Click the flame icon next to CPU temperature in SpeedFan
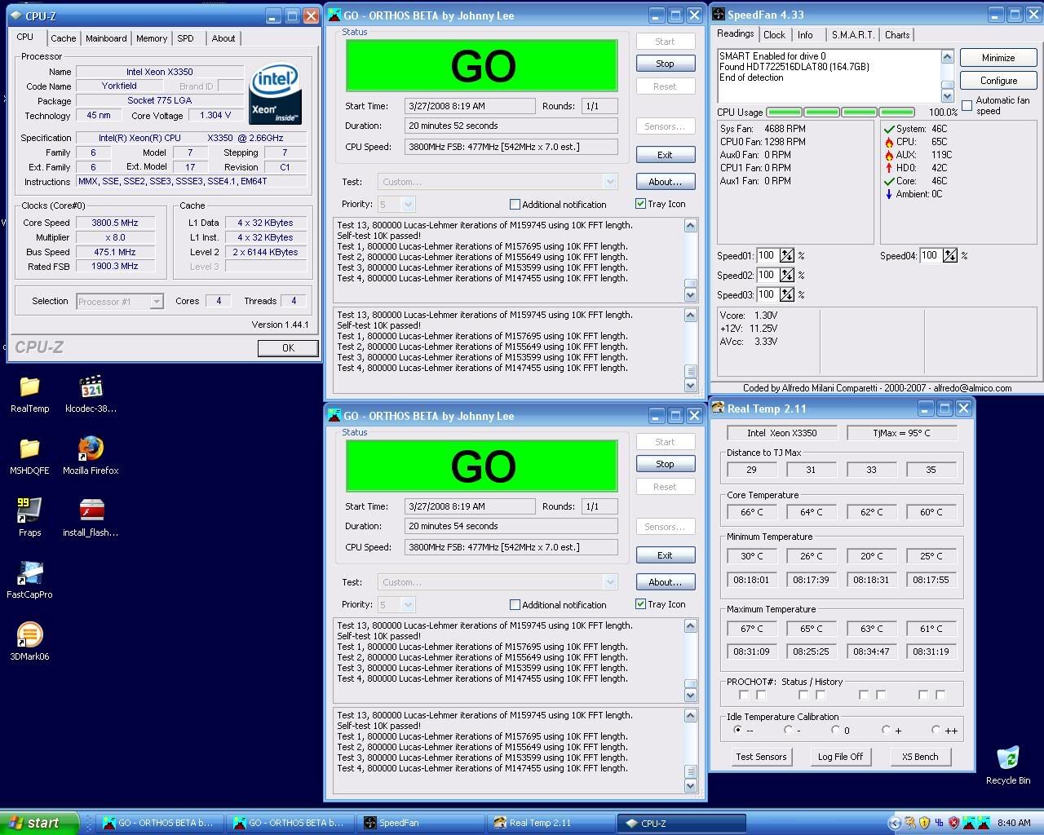The image size is (1044, 835). [889, 142]
